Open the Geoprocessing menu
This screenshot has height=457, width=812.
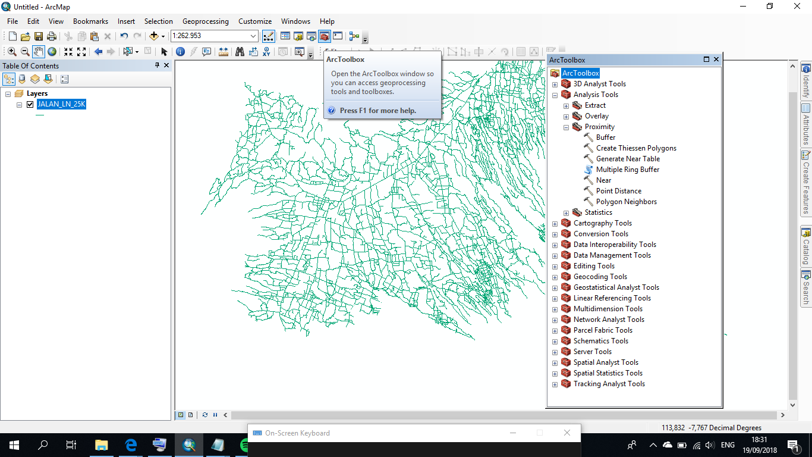(x=205, y=21)
